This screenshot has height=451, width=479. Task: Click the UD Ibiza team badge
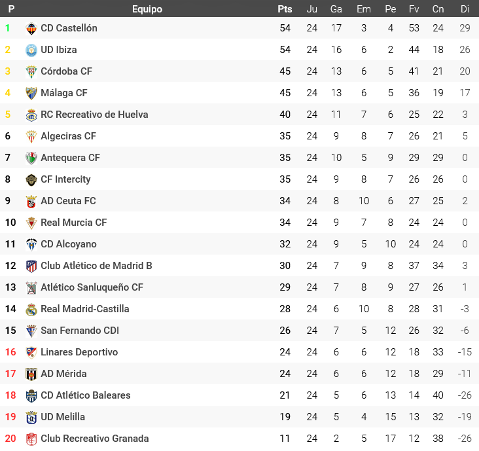31,50
